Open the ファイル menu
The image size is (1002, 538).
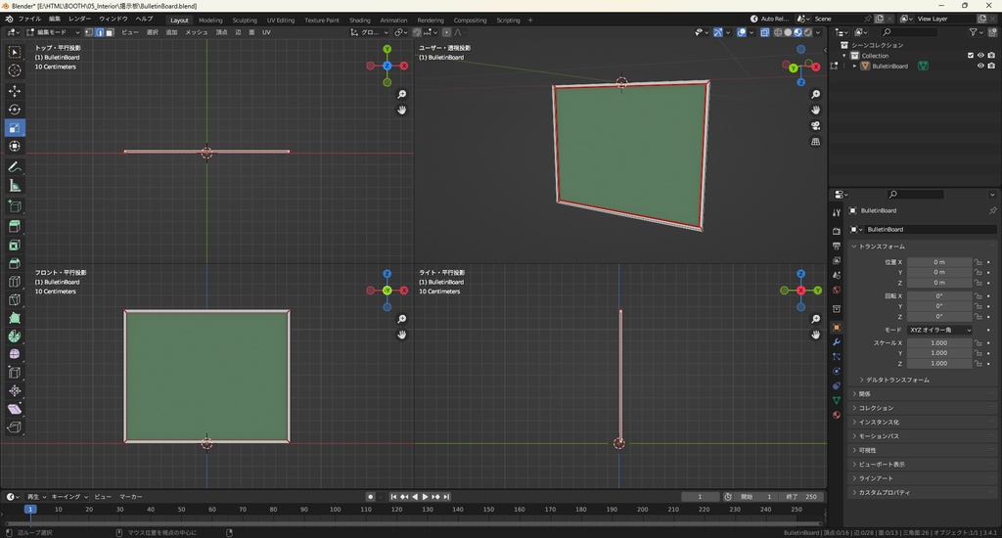29,19
